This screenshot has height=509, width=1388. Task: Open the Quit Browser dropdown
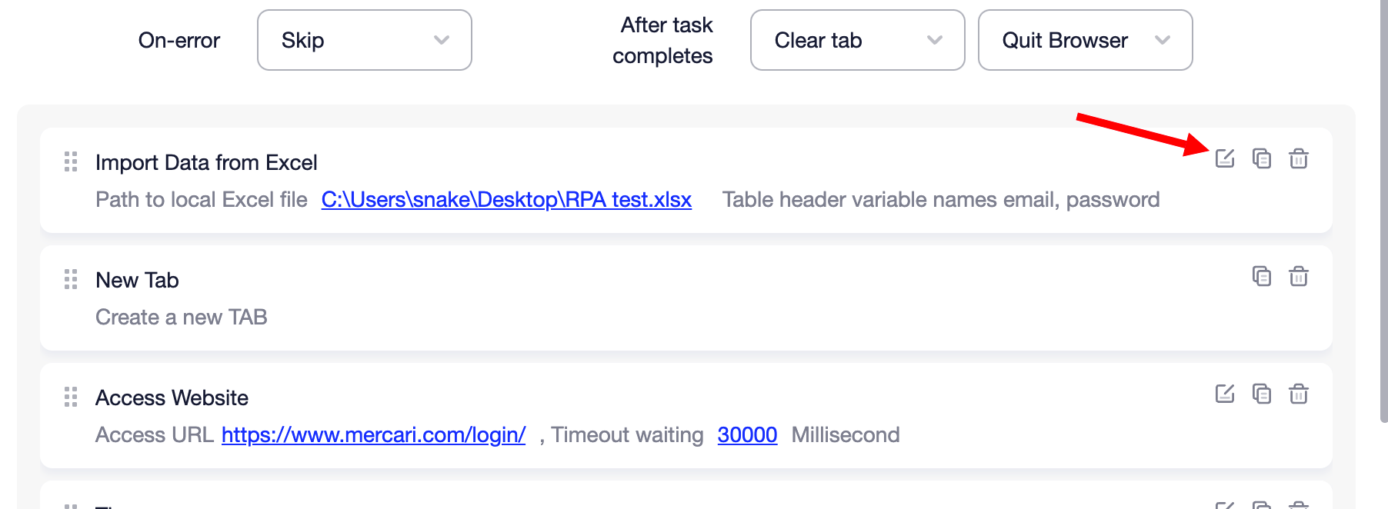pos(1085,40)
